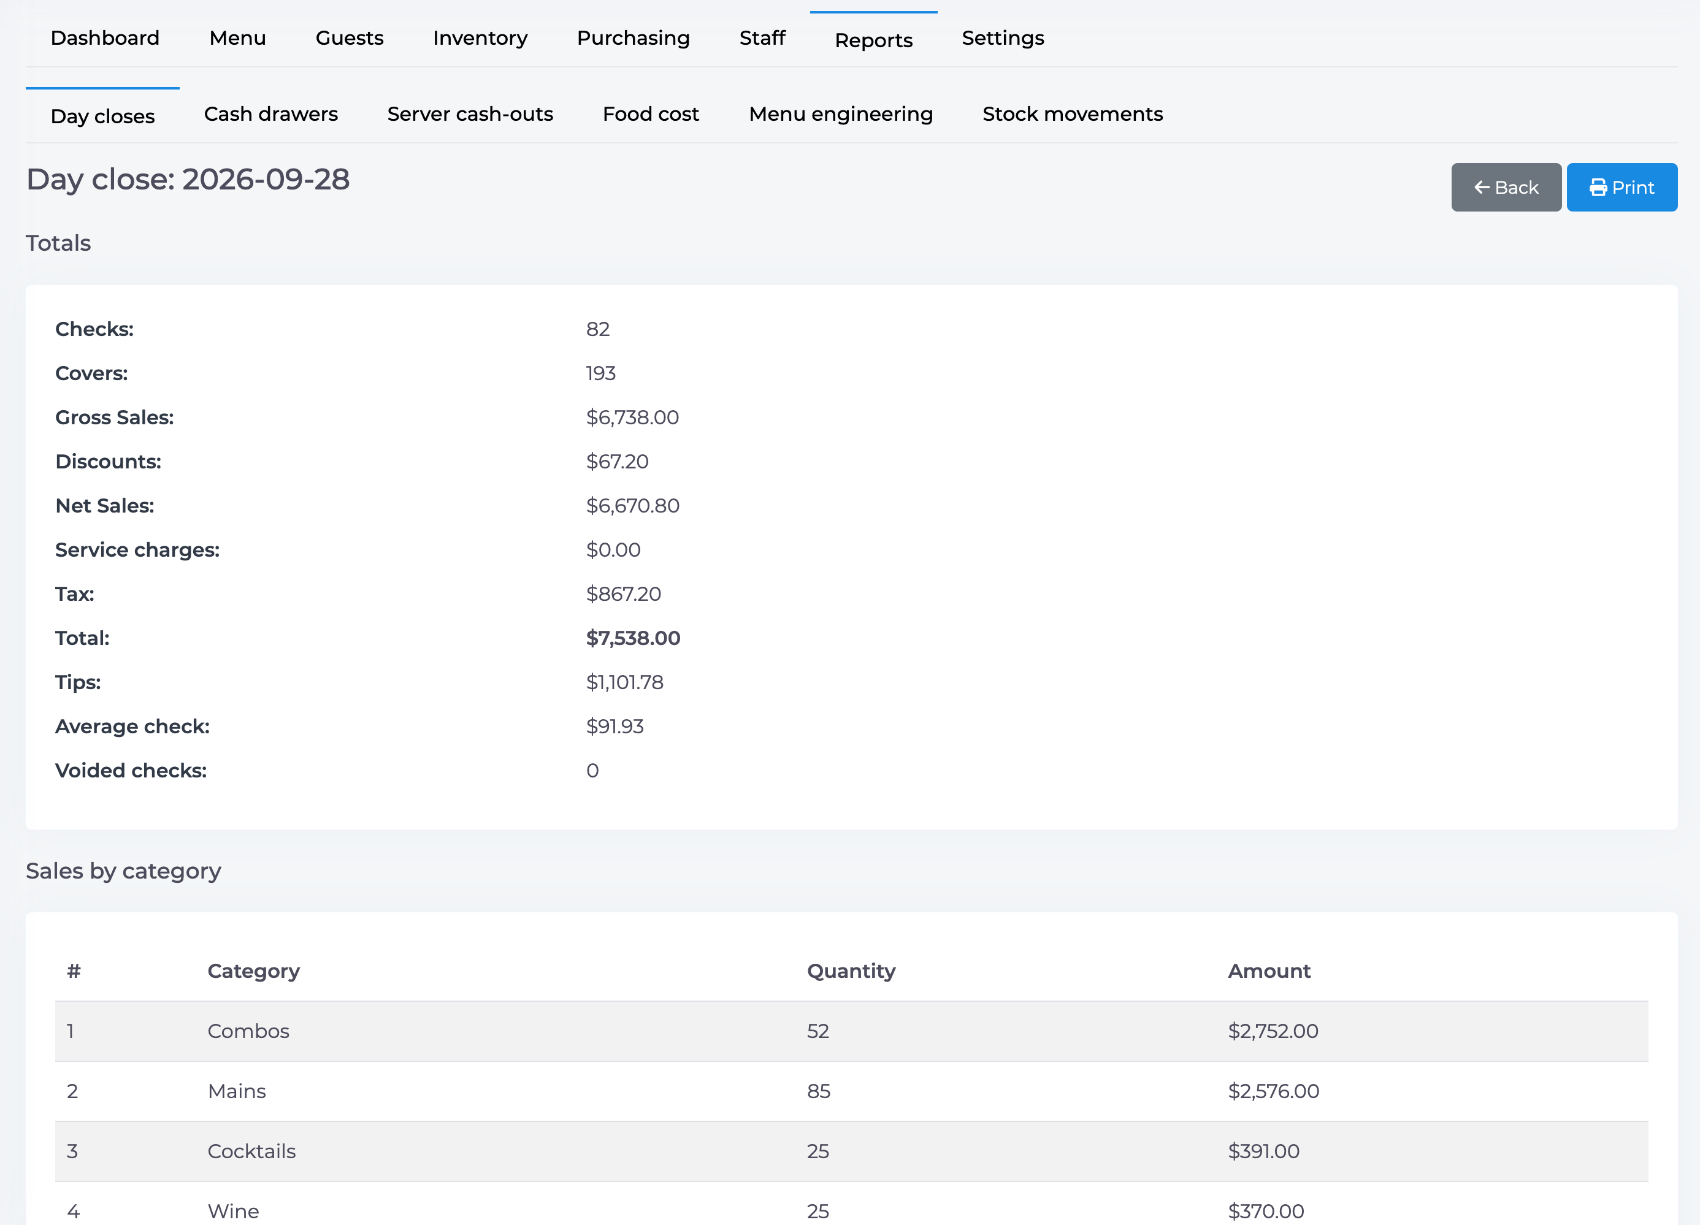Select the Day closes sub-tab

pos(102,116)
